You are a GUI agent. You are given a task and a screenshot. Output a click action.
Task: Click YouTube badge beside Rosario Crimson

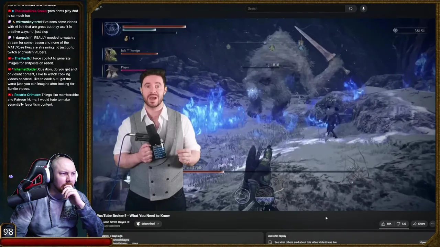[x=9, y=95]
